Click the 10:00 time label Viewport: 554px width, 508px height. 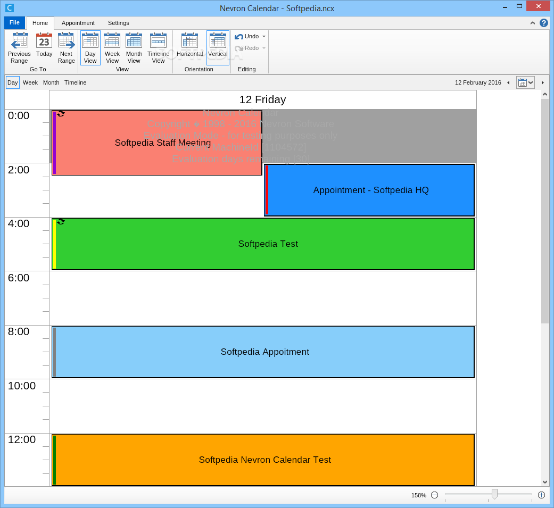[22, 386]
